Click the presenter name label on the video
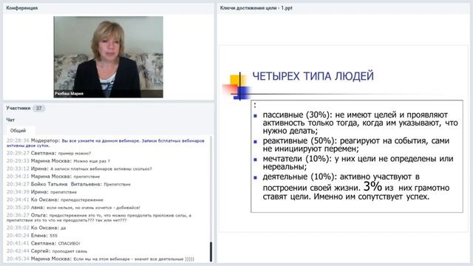473x266 pixels. tap(69, 94)
